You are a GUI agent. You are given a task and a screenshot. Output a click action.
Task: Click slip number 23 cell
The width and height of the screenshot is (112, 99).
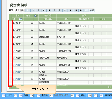click(28, 30)
